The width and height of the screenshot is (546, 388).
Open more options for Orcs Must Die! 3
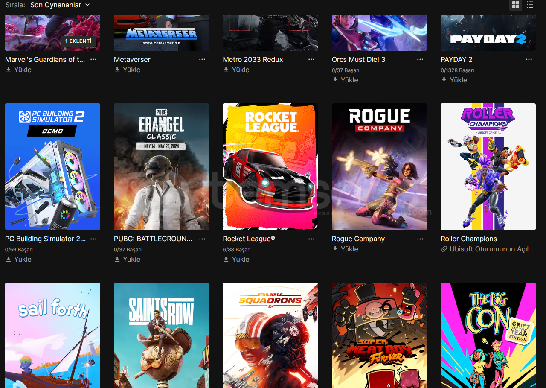tap(420, 59)
